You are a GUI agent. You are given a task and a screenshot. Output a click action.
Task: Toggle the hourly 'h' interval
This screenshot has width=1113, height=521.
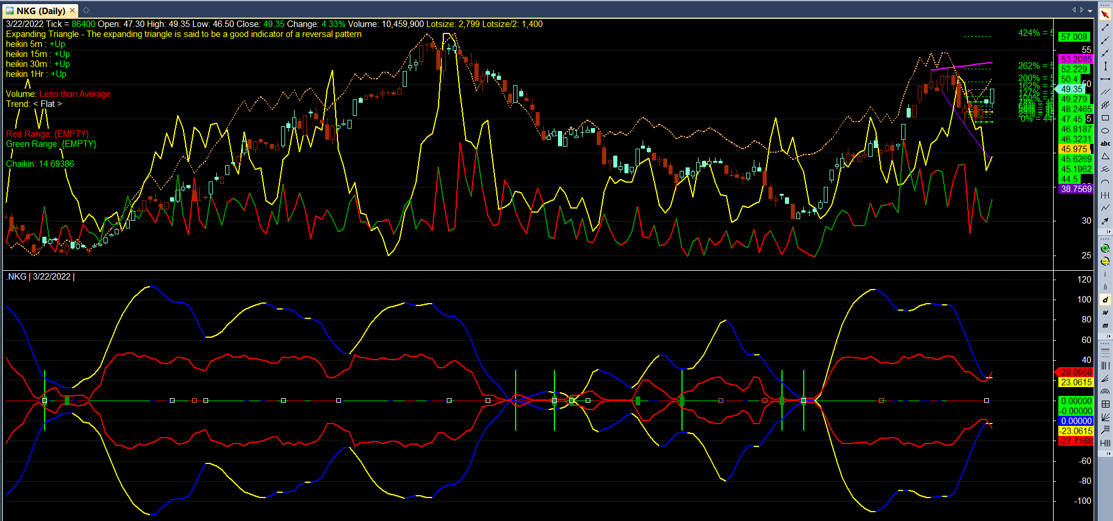pos(1105,287)
